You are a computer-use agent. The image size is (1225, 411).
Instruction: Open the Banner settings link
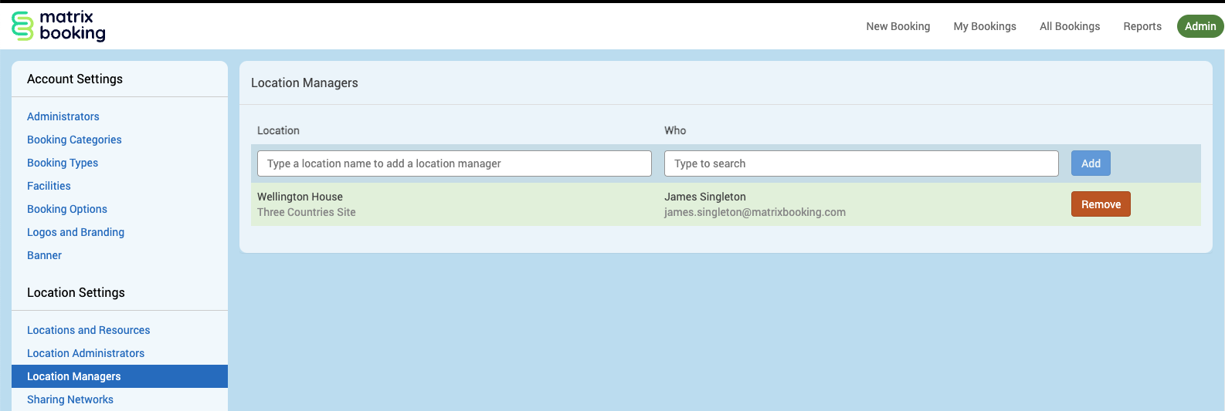pos(44,255)
